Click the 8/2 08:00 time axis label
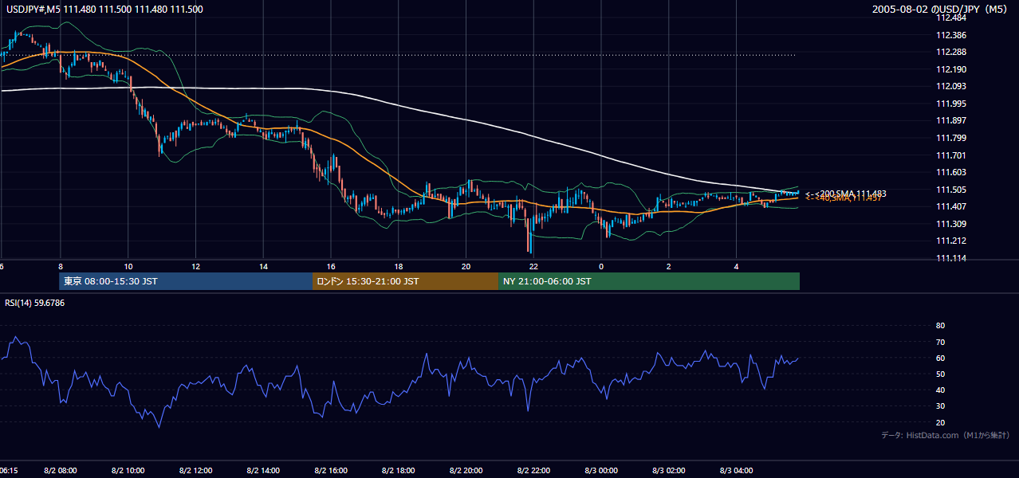 click(61, 471)
